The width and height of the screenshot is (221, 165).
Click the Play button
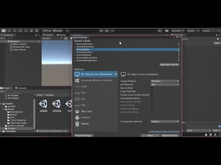[101, 31]
